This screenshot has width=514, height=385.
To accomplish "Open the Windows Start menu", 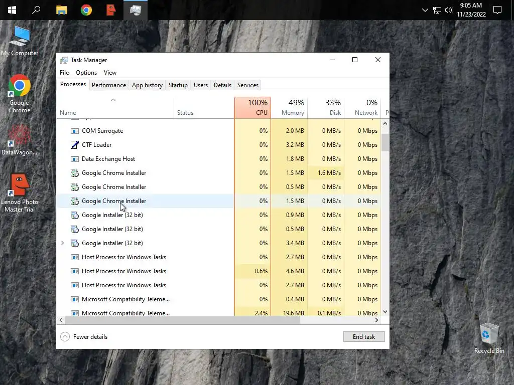I will point(12,10).
